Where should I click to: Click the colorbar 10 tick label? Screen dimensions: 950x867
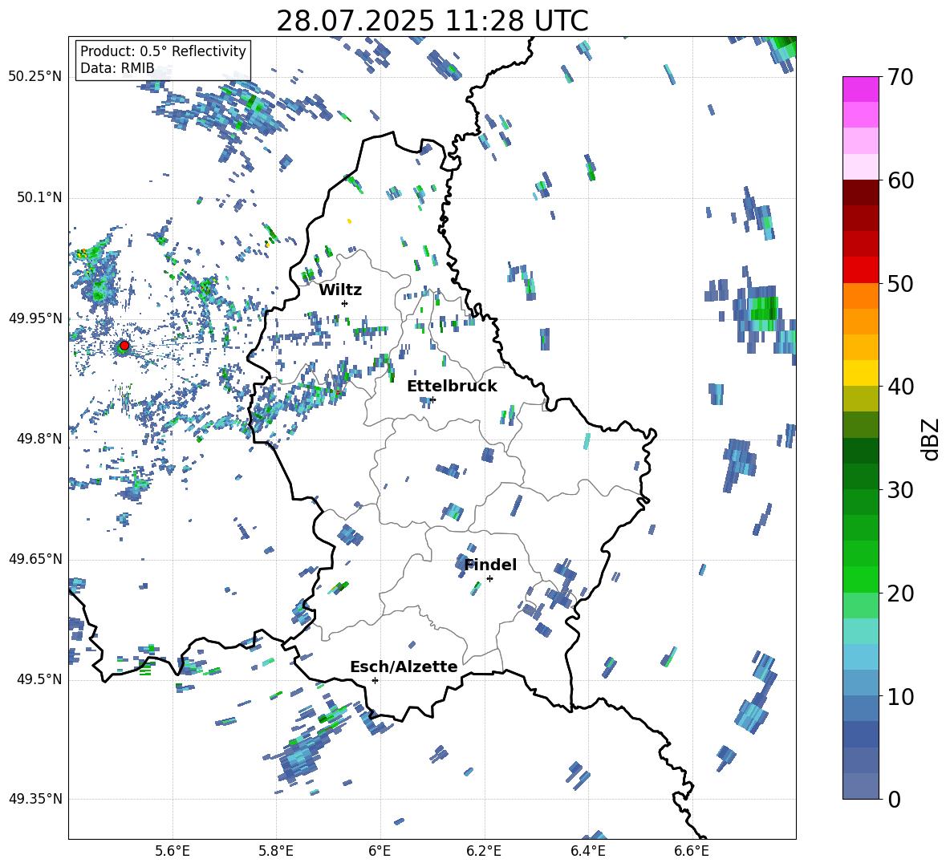coord(900,696)
